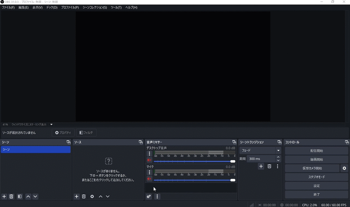Unmute the デスクトップ音声 speaker icon
This screenshot has width=350, height=207.
[x=149, y=160]
